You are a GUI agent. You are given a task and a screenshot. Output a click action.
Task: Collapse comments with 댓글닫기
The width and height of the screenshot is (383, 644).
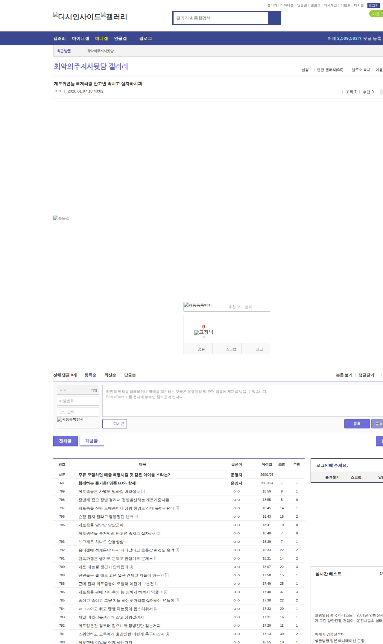point(366,375)
